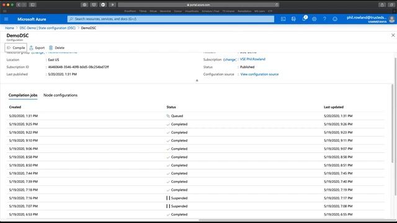This screenshot has height=223, width=397.
Task: Open the job created 5/19/2020, 8:50 PM
Action: pyautogui.click(x=195, y=165)
